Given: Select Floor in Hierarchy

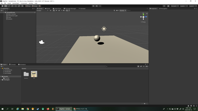Looking at the screenshot, I should 9,17.
